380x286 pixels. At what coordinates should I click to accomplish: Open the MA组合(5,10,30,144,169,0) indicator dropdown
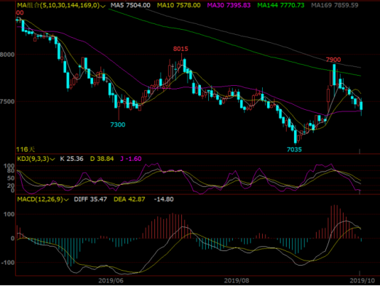[61, 5]
